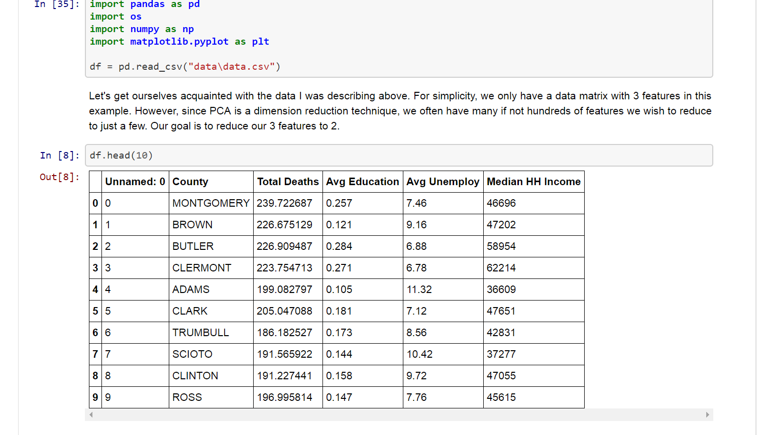Image resolution: width=760 pixels, height=435 pixels.
Task: Click the 0.284 Avg Education cell
Action: pos(363,246)
